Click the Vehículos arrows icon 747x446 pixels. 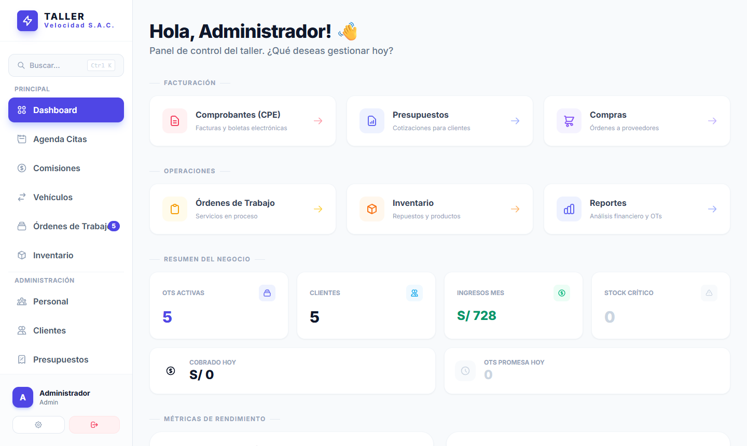tap(22, 197)
